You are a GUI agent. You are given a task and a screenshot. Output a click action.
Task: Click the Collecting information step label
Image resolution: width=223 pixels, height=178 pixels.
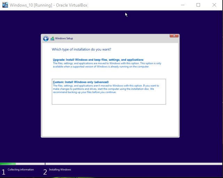coord(21,170)
